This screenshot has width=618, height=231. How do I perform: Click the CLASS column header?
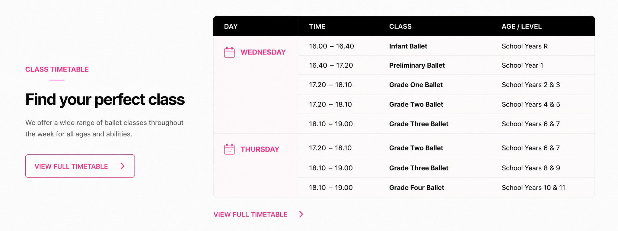pyautogui.click(x=400, y=26)
